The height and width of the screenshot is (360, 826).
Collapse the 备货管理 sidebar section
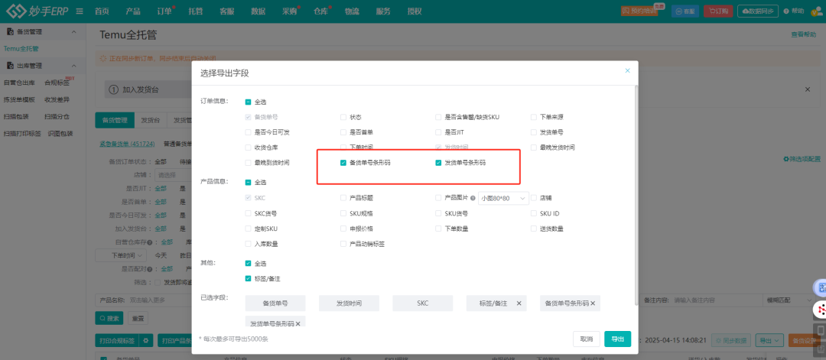click(73, 31)
